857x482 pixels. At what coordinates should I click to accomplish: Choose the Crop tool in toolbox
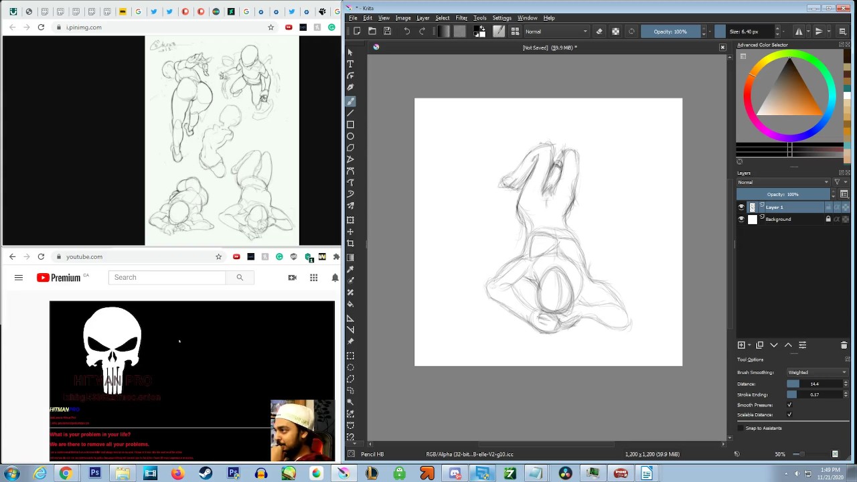pyautogui.click(x=350, y=243)
